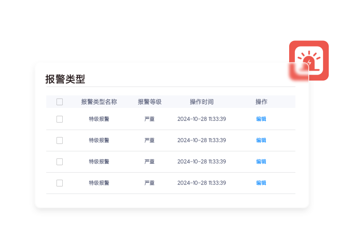Select the 操作时间 column header
363x249 pixels.
click(x=202, y=102)
